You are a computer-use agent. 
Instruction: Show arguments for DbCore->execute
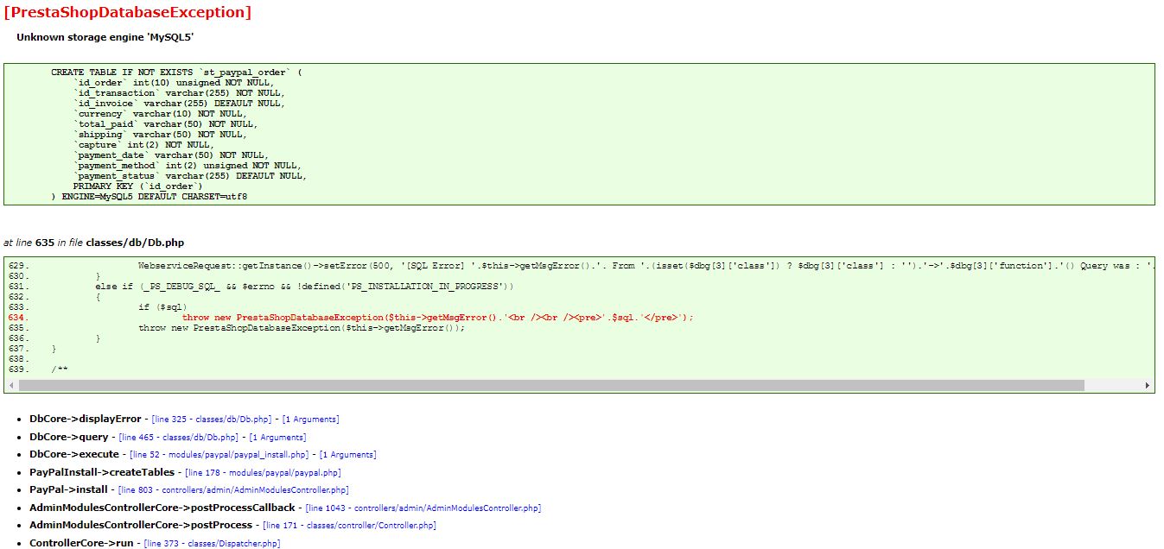coord(347,455)
